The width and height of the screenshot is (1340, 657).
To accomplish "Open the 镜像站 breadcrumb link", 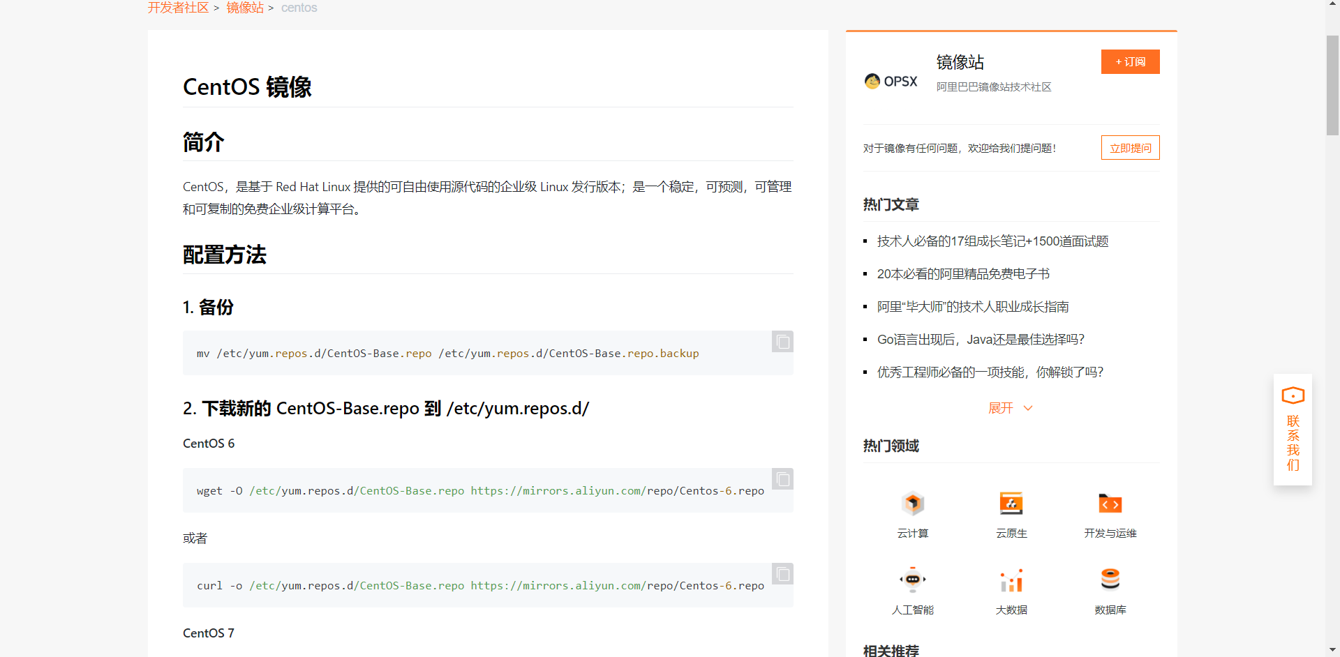I will click(245, 8).
